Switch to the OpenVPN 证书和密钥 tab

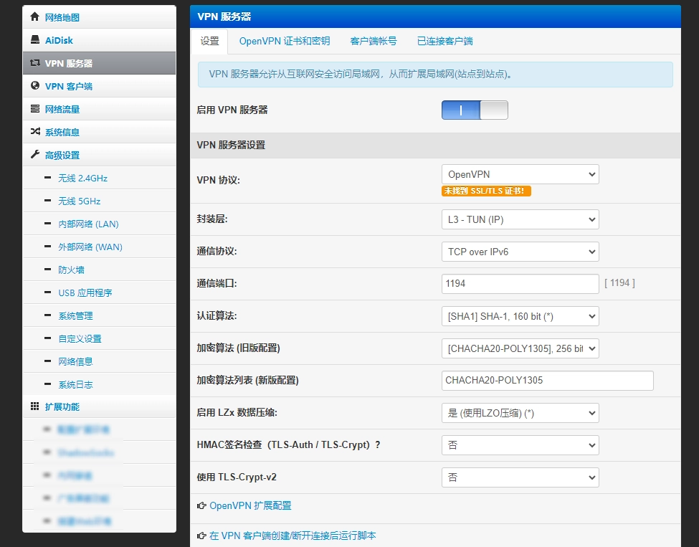pyautogui.click(x=282, y=41)
